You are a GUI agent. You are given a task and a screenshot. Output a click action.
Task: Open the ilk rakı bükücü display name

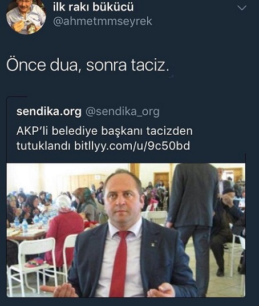coord(93,7)
